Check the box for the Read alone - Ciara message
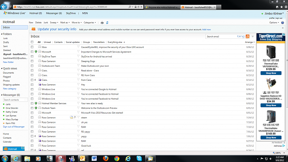Screen dimensions: 288x162 pos(32,70)
